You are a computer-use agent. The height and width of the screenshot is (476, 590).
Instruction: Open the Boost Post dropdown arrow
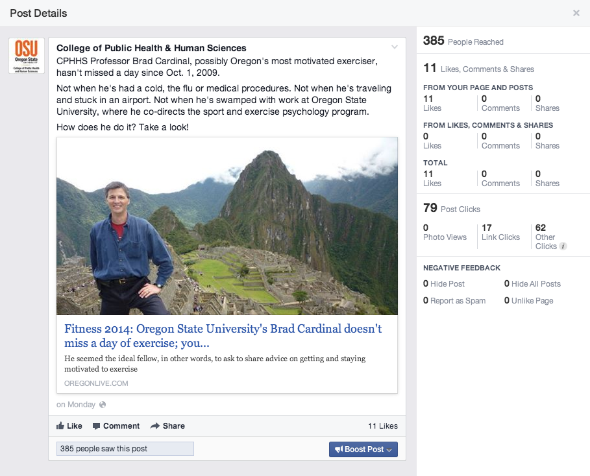click(389, 449)
